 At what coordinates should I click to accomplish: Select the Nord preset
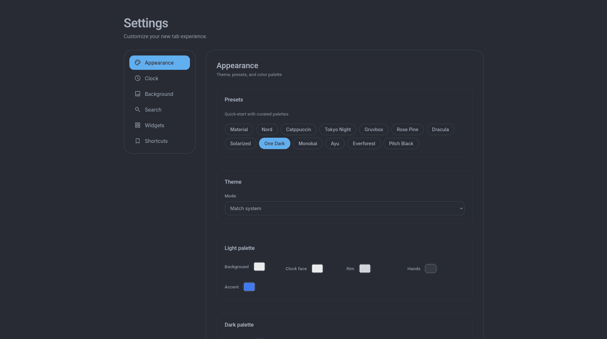coord(267,130)
